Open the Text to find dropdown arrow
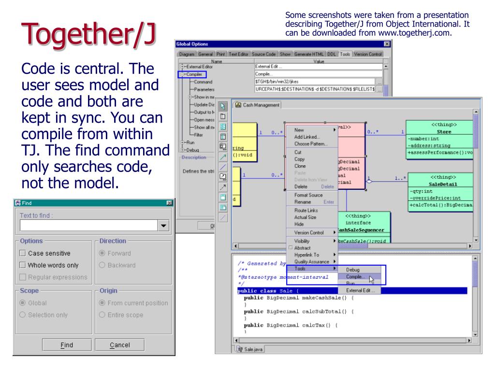This screenshot has height=371, width=495. 163,226
